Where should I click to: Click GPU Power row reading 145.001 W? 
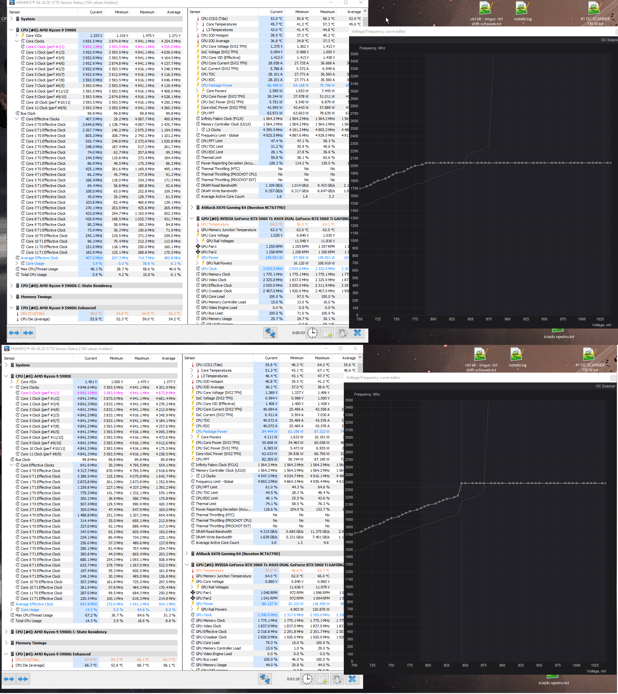click(209, 258)
